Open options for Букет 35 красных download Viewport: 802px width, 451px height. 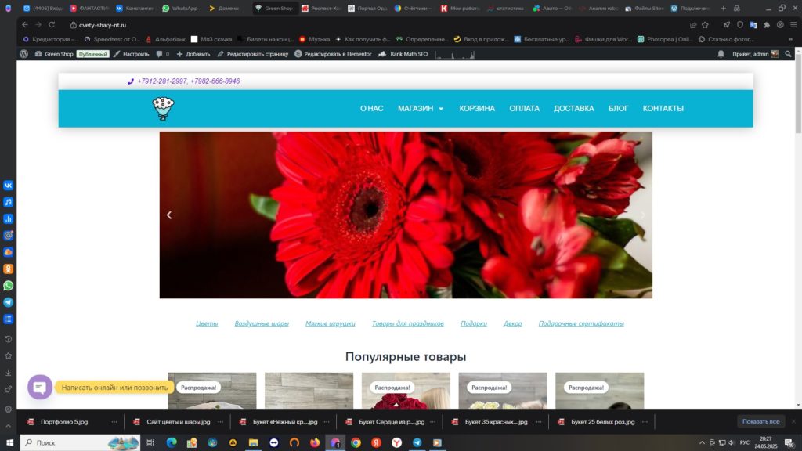(x=539, y=422)
